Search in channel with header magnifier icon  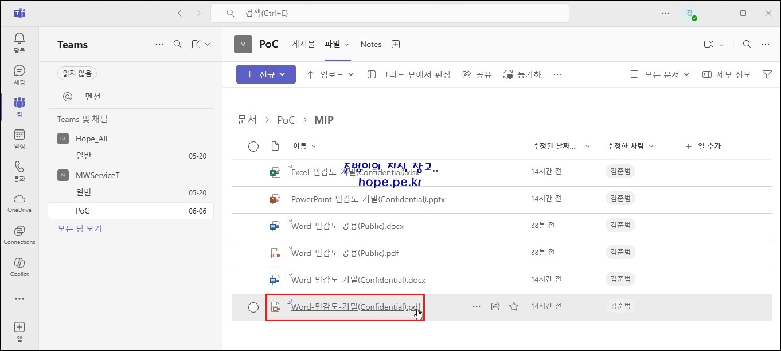click(747, 44)
